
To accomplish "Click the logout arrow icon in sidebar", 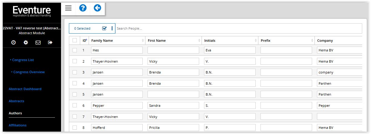I will 50,43.
